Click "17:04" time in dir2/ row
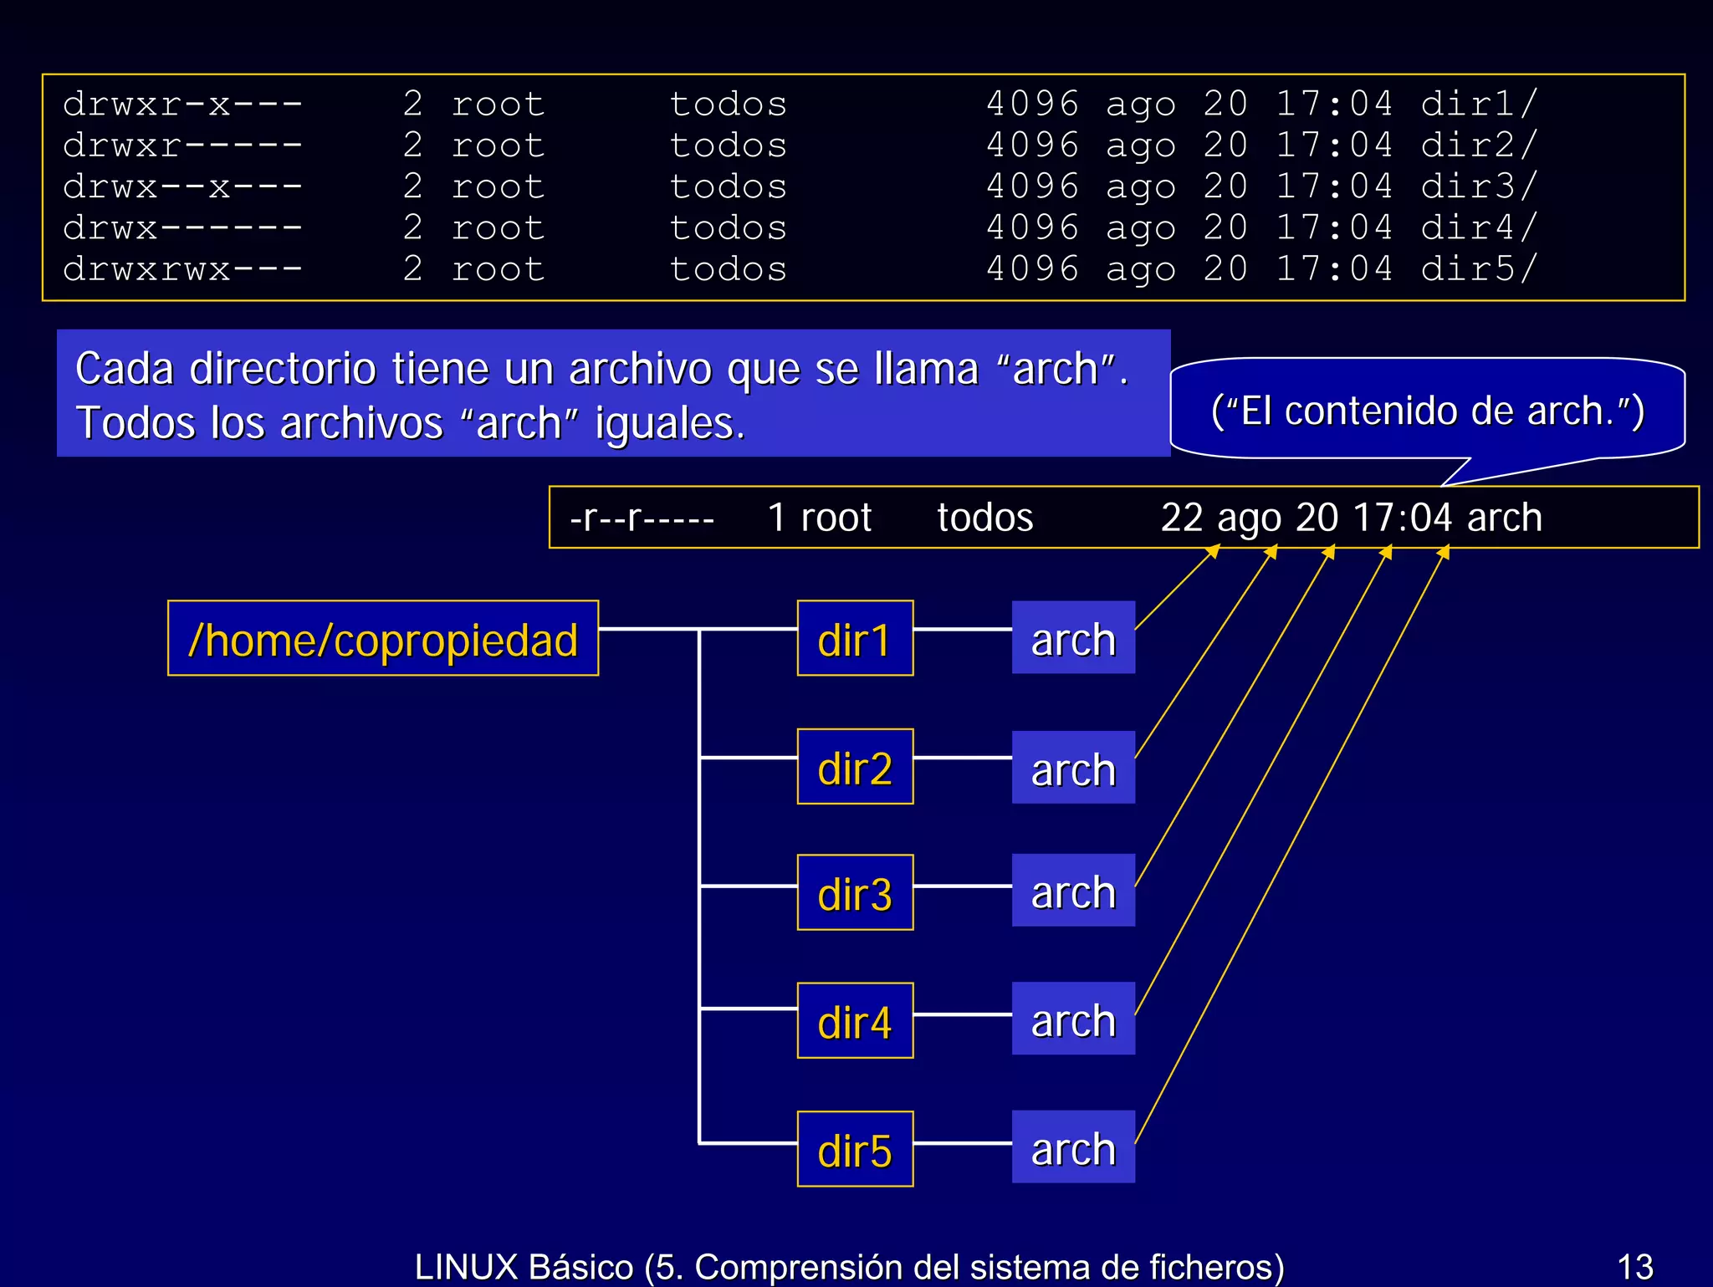This screenshot has width=1713, height=1287. coord(1335,146)
